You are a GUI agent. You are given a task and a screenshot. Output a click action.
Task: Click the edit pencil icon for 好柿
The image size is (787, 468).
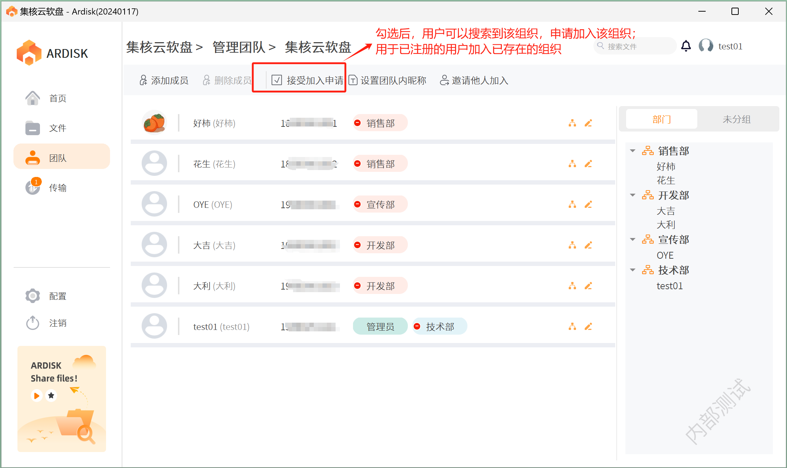pos(588,123)
